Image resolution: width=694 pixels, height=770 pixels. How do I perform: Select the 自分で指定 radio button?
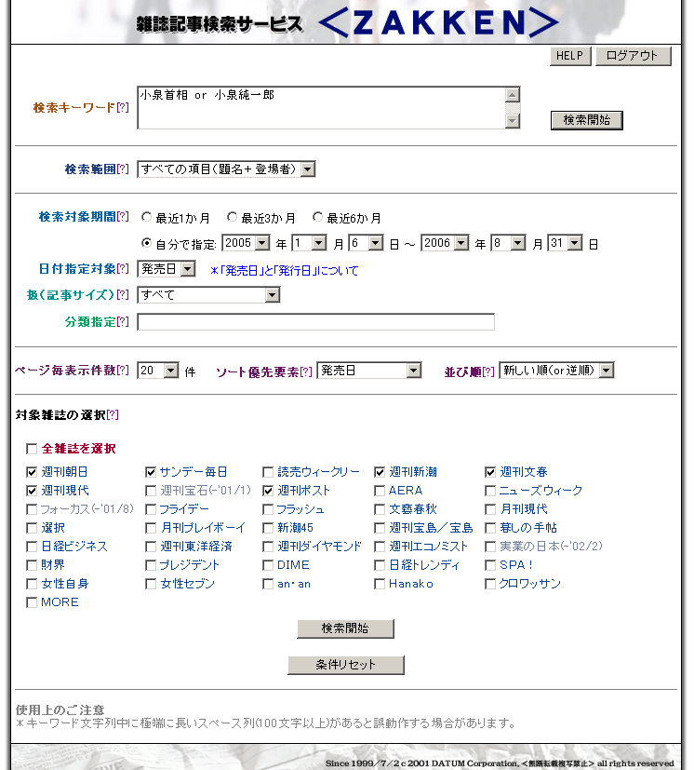146,243
